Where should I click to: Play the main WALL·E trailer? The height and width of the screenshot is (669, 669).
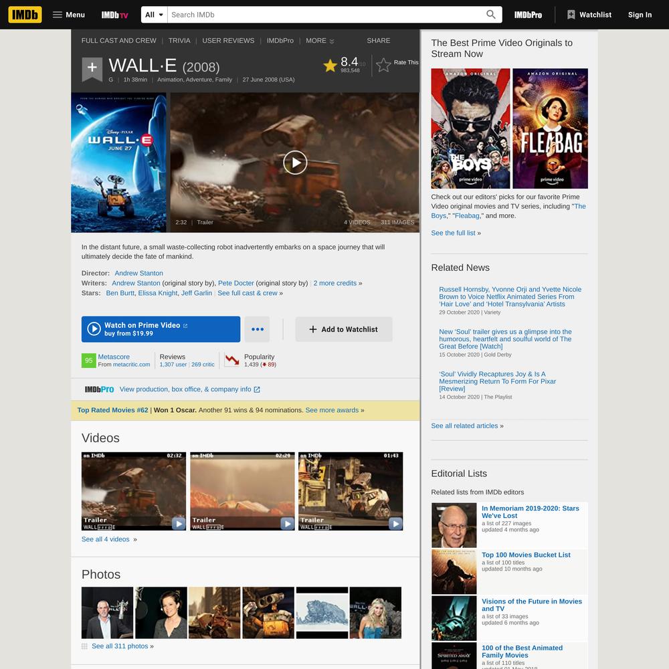pyautogui.click(x=295, y=163)
